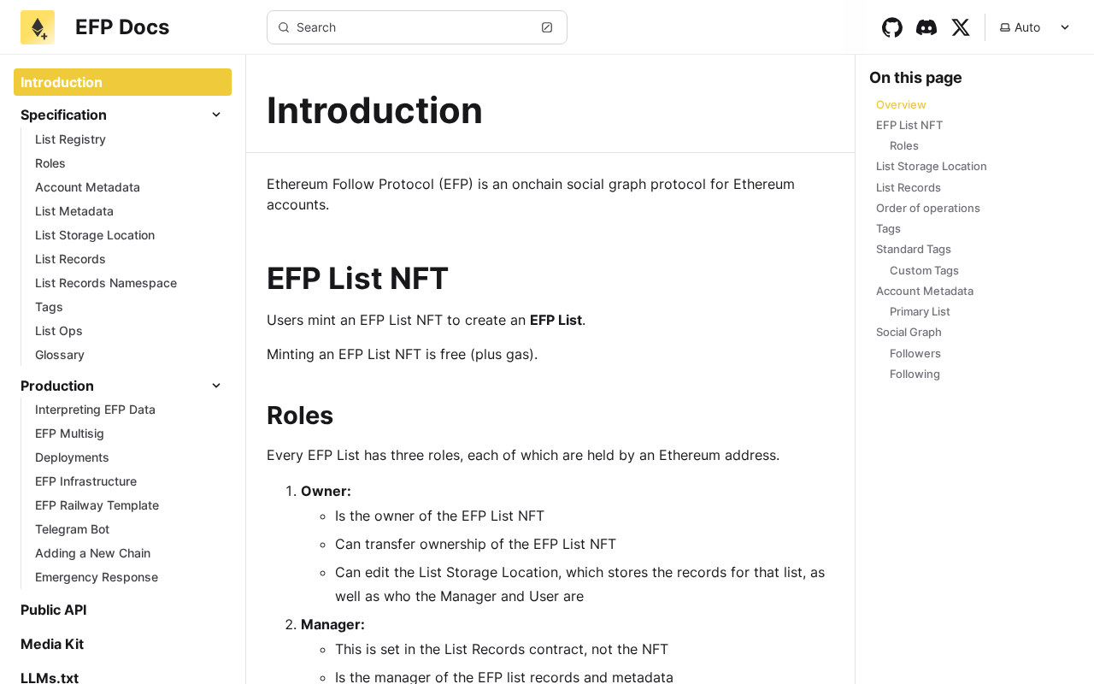This screenshot has width=1094, height=684.
Task: Click the EFP Docs logo icon
Action: click(x=38, y=27)
